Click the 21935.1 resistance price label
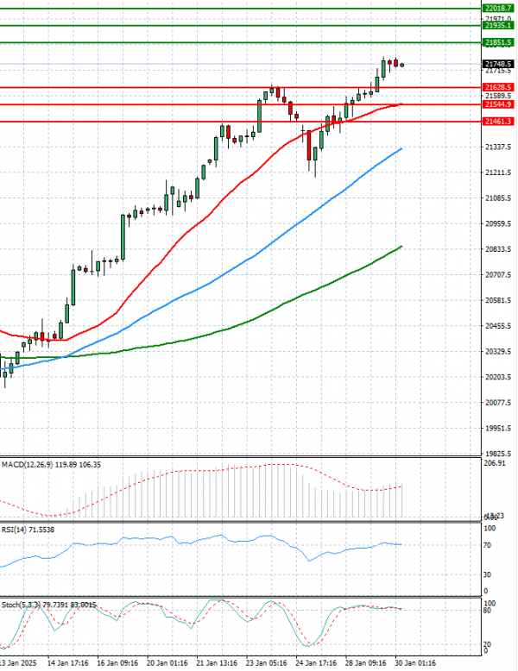 pyautogui.click(x=498, y=25)
